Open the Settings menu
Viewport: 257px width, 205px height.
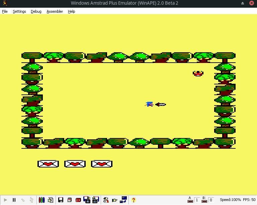(x=19, y=11)
